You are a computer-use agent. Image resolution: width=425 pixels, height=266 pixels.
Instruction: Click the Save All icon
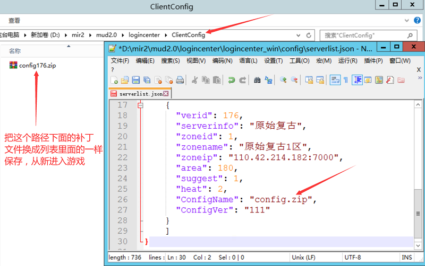pos(147,80)
